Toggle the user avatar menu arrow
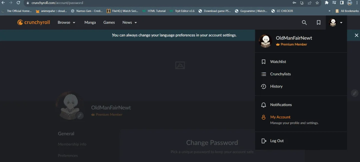 [x=341, y=23]
